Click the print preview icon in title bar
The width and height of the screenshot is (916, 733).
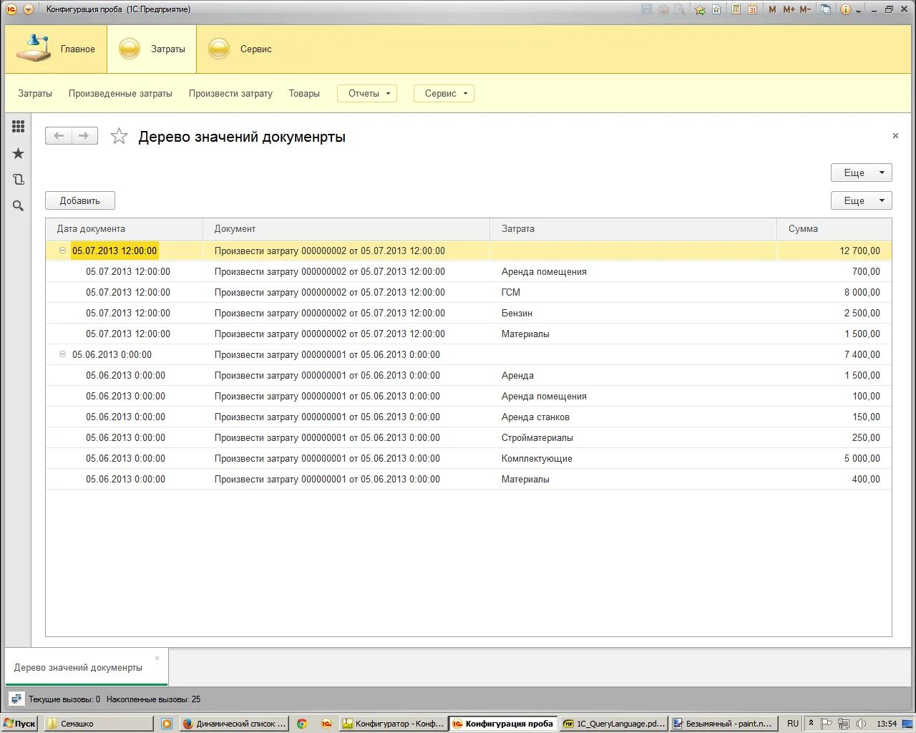(x=680, y=9)
